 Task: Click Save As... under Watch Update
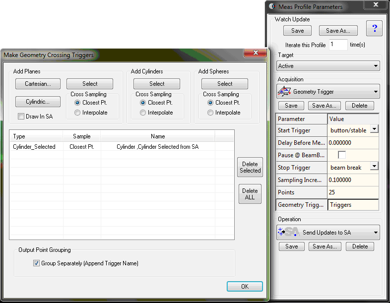click(338, 31)
